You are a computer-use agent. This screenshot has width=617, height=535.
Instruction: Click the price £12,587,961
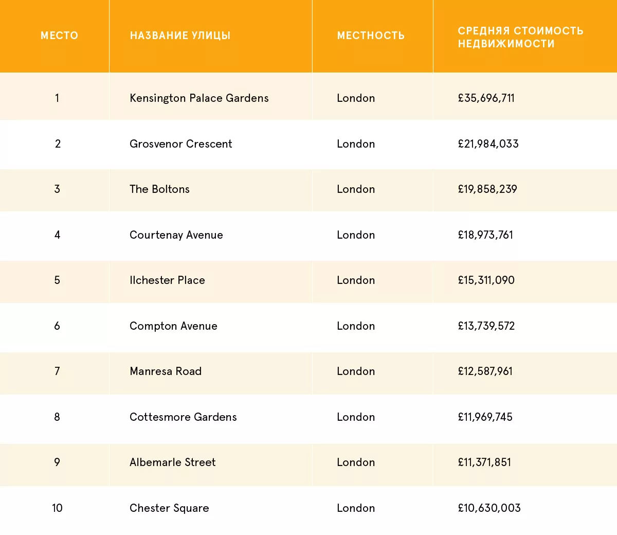click(x=485, y=371)
